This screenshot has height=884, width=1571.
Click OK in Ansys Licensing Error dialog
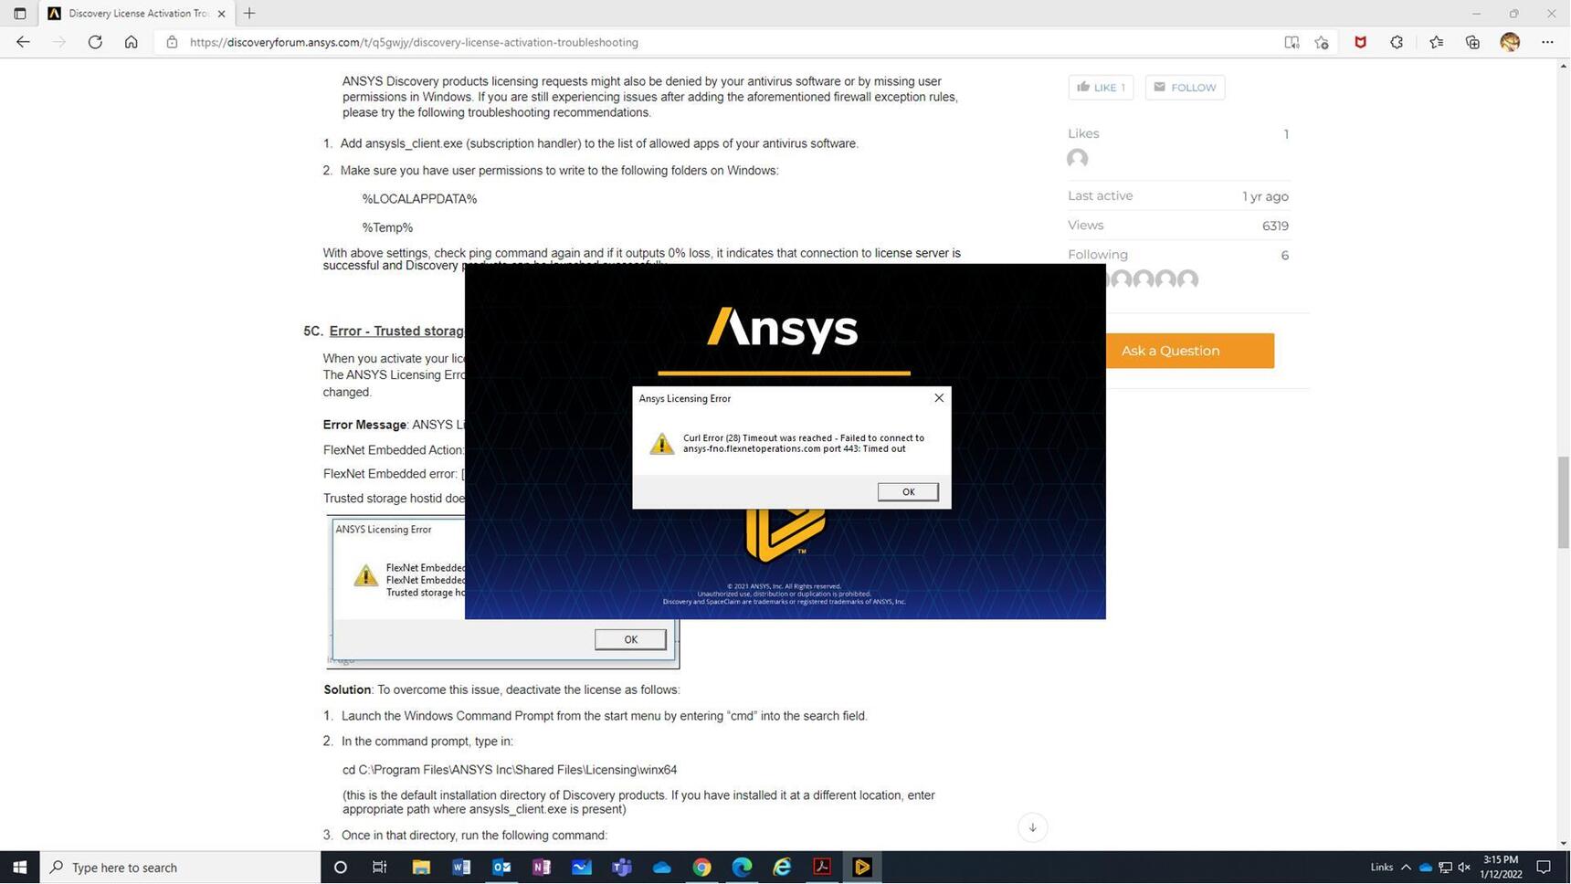tap(908, 491)
